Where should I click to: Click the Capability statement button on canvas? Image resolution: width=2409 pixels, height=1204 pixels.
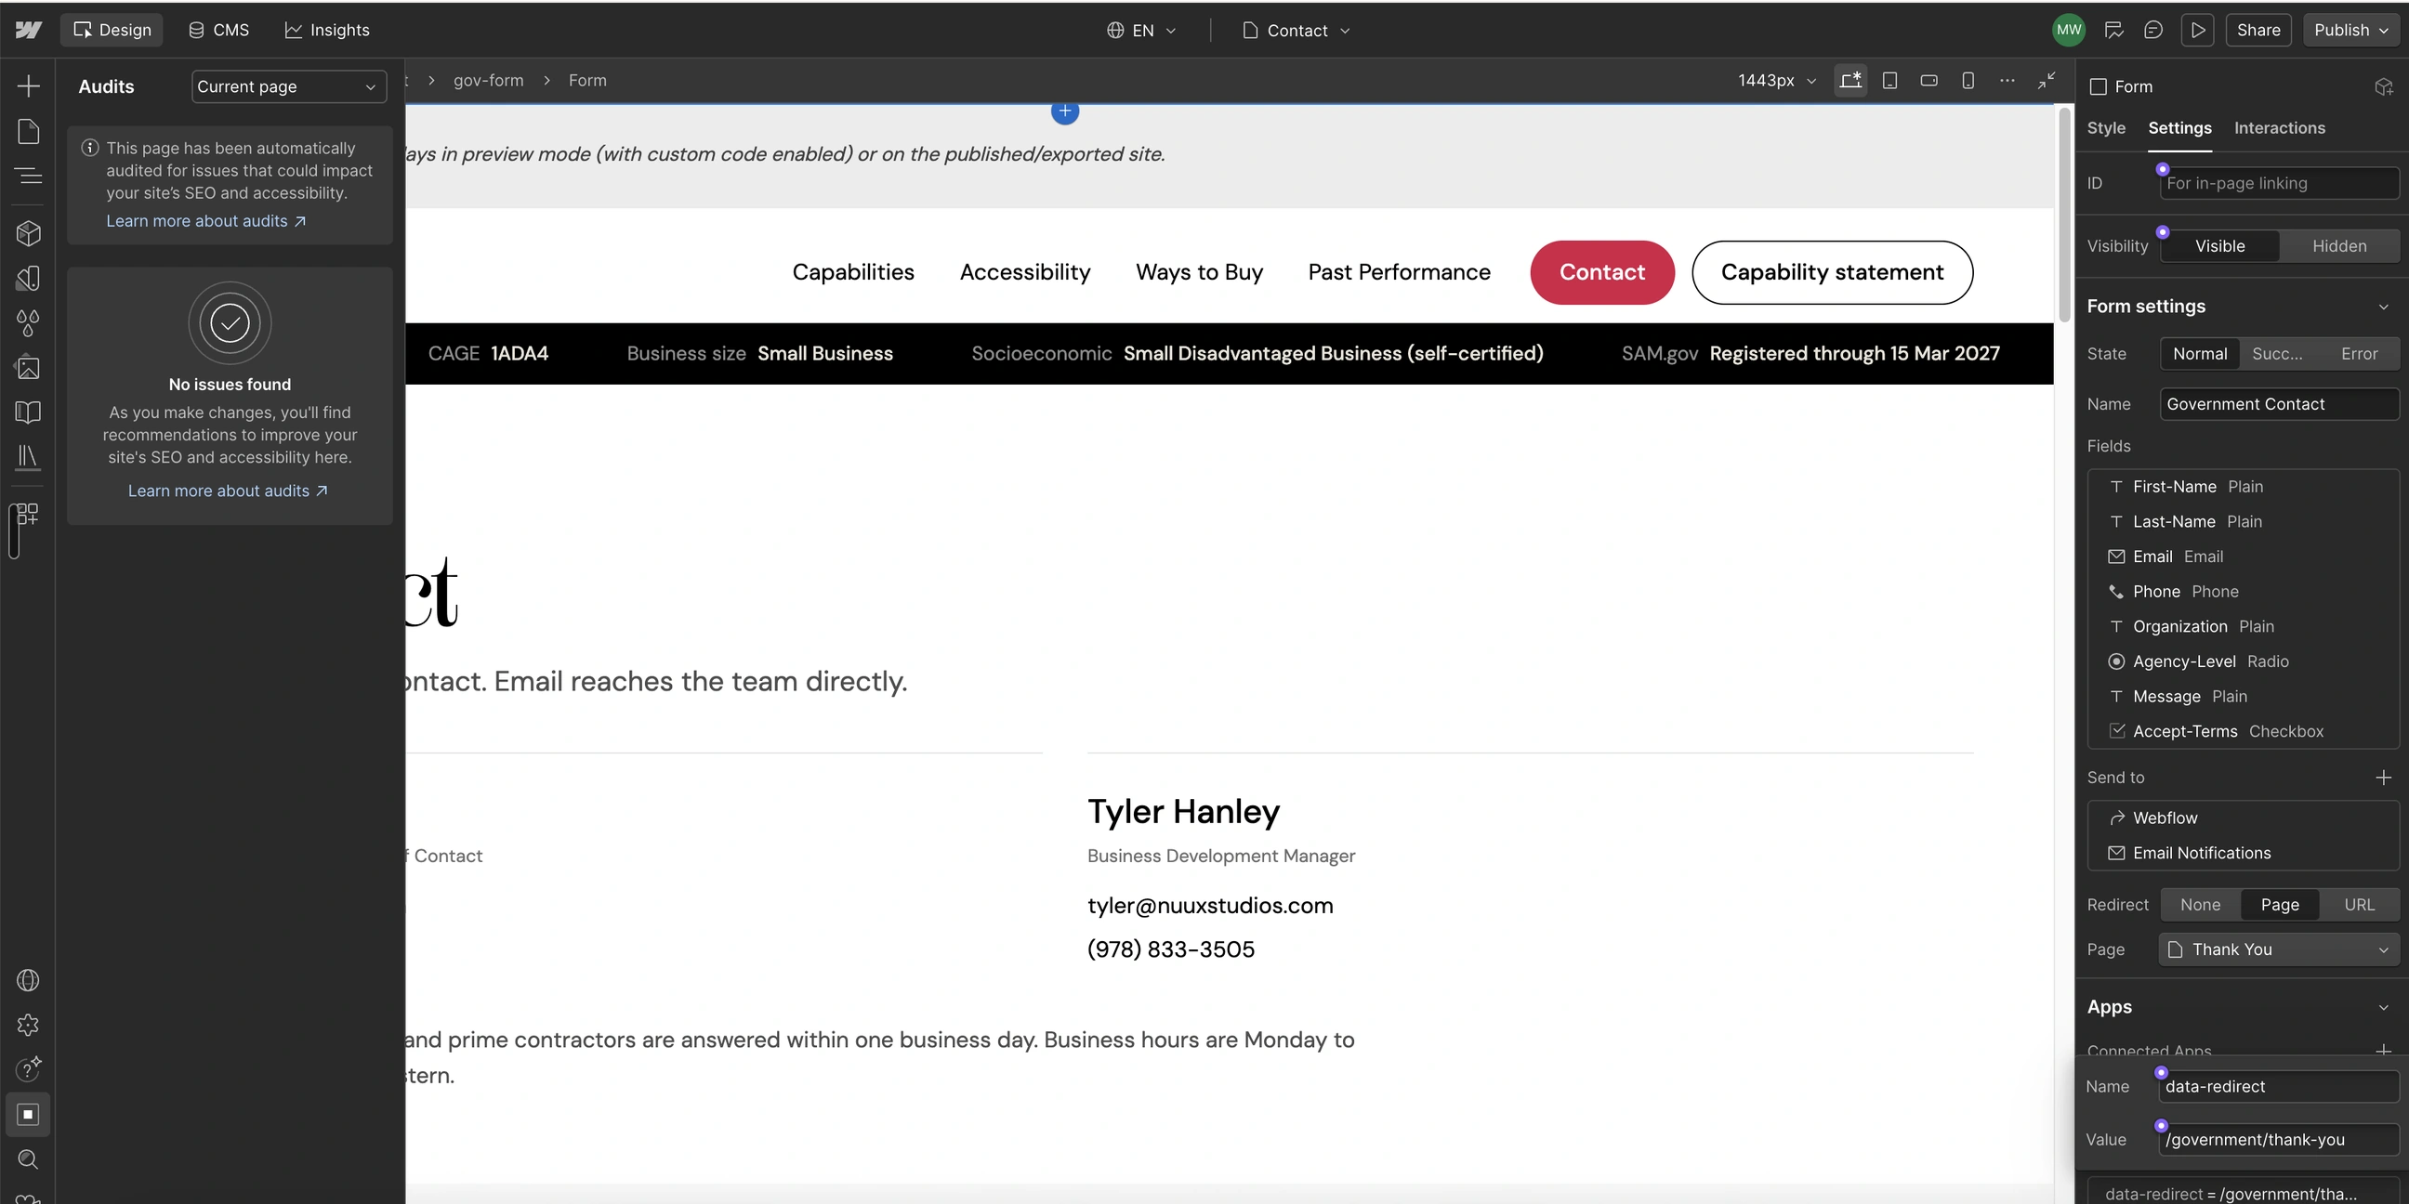click(x=1832, y=272)
